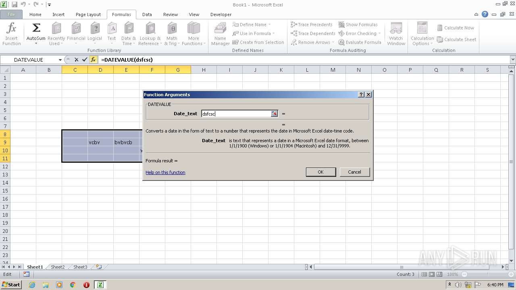Open Chrome from the taskbar
Image resolution: width=516 pixels, height=290 pixels.
tap(73, 285)
